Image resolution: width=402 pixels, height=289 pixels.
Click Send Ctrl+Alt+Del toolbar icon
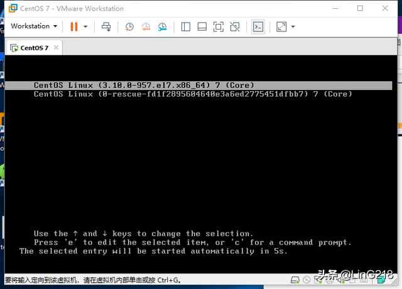106,26
